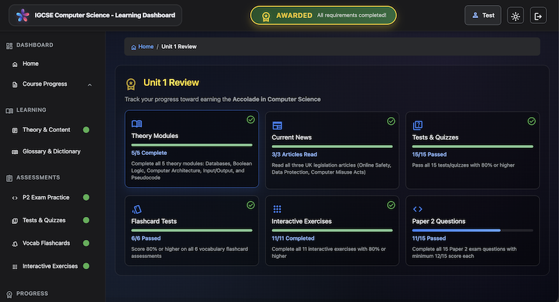Image resolution: width=559 pixels, height=302 pixels.
Task: Click the Theory Modules book icon
Action: coord(136,124)
